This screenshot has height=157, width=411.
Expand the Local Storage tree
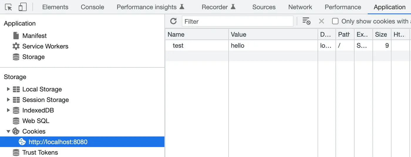[x=8, y=89]
